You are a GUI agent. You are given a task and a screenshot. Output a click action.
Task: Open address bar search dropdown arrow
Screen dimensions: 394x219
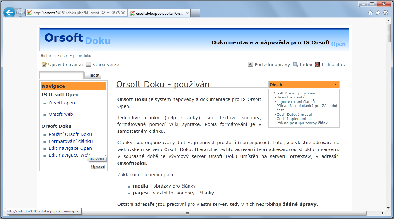click(108, 13)
